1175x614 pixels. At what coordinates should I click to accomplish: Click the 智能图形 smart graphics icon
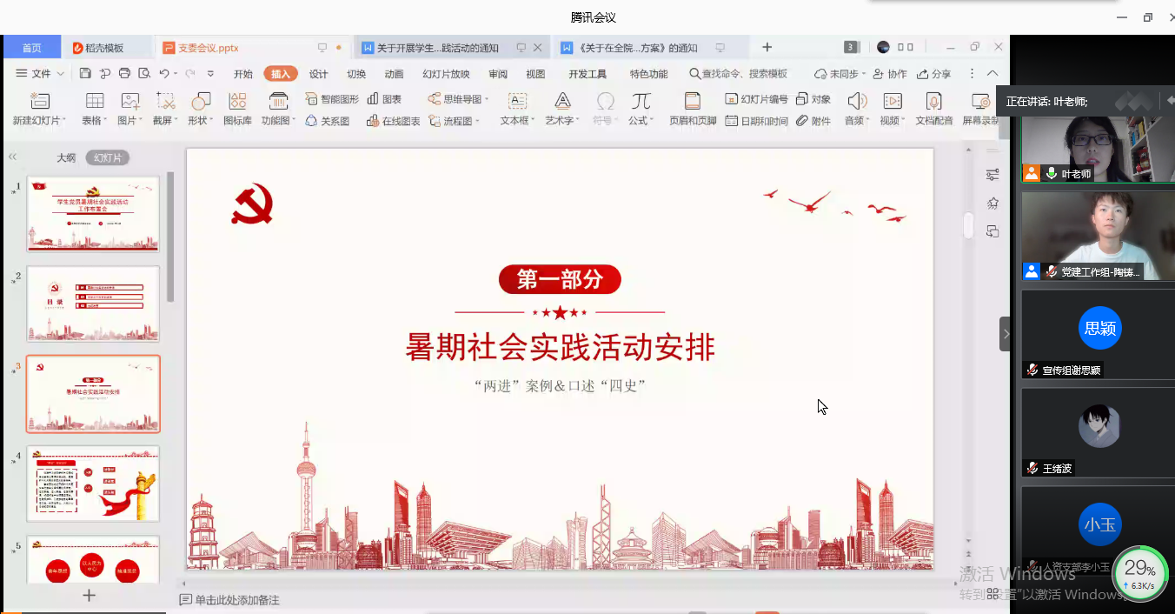[331, 99]
